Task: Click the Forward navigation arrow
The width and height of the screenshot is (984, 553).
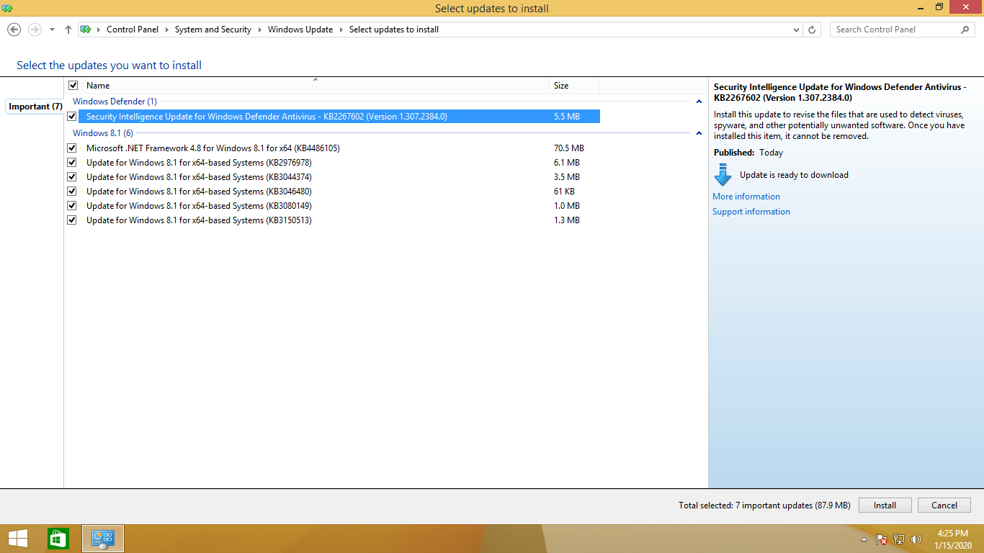Action: 34,30
